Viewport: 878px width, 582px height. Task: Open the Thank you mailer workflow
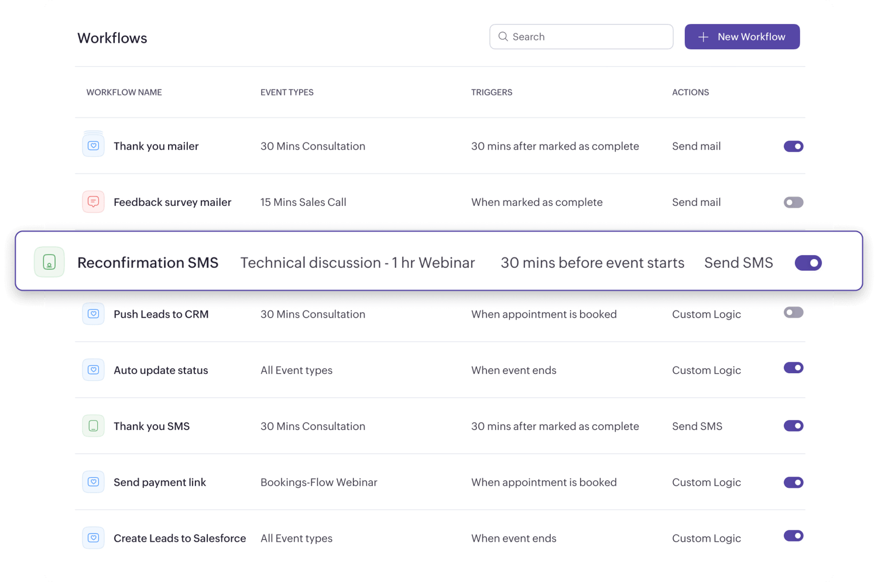(x=156, y=146)
